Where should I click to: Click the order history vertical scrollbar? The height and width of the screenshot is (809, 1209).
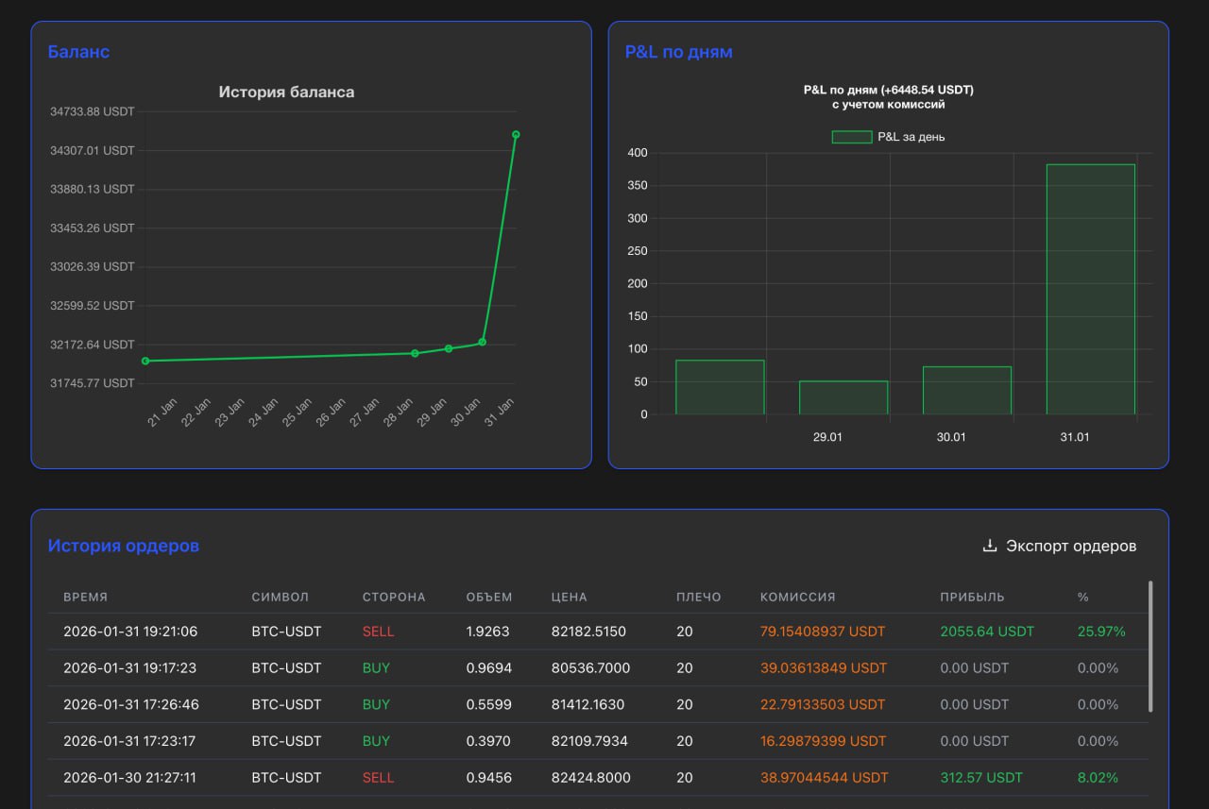pyautogui.click(x=1149, y=647)
